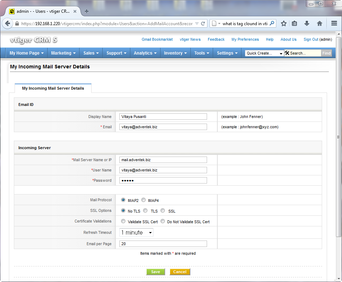The height and width of the screenshot is (282, 342).
Task: Expand the Marketing menu
Action: point(63,53)
